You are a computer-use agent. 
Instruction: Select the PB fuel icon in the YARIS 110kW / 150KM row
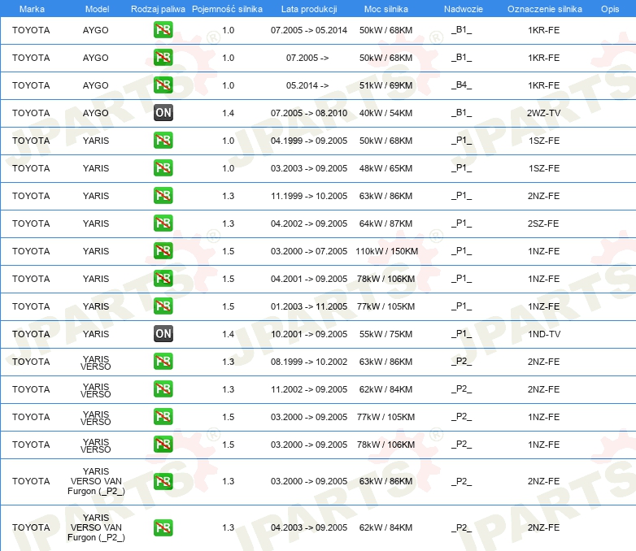[163, 251]
